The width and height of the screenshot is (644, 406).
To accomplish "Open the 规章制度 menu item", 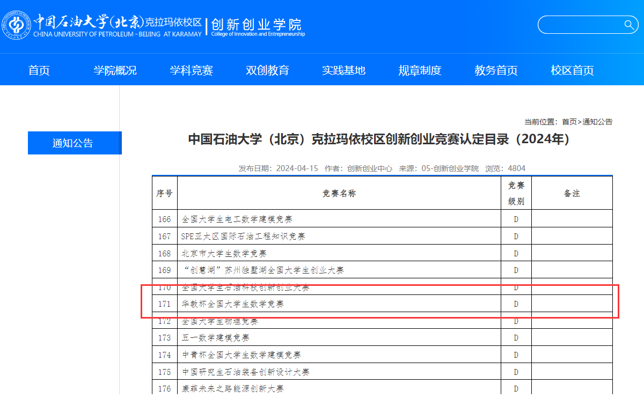I will pos(420,70).
